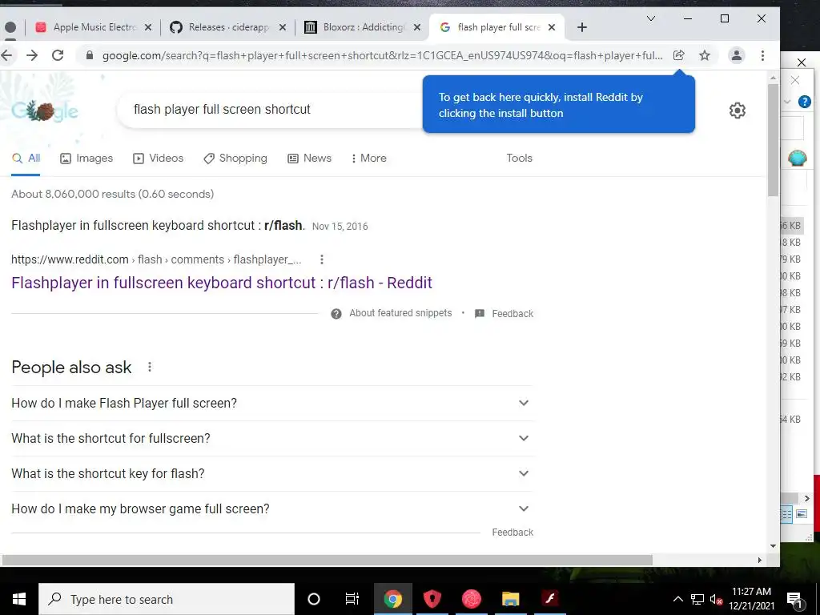Viewport: 820px width, 615px height.
Task: Open the Flashplayer fullscreen Reddit result link
Action: [222, 283]
